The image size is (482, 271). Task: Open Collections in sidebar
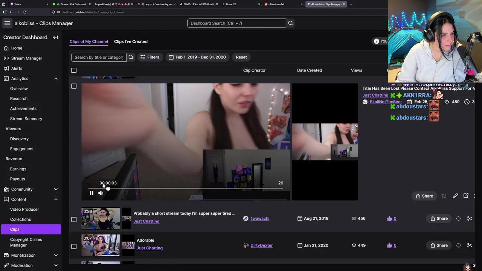pyautogui.click(x=20, y=219)
